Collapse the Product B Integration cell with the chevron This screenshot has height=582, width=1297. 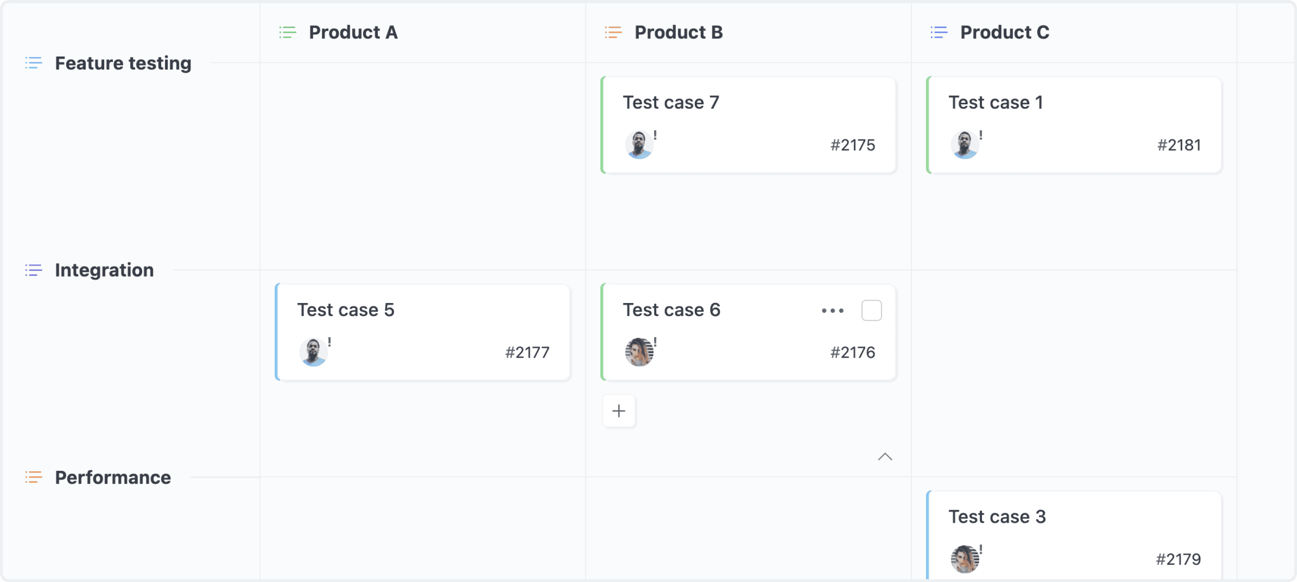click(886, 456)
